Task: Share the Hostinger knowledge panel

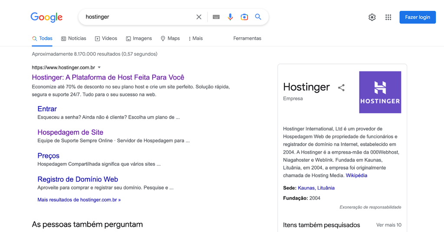Action: pyautogui.click(x=341, y=87)
